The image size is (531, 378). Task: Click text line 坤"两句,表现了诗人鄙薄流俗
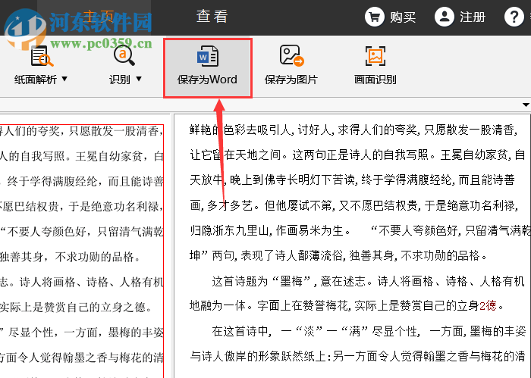[x=338, y=255]
